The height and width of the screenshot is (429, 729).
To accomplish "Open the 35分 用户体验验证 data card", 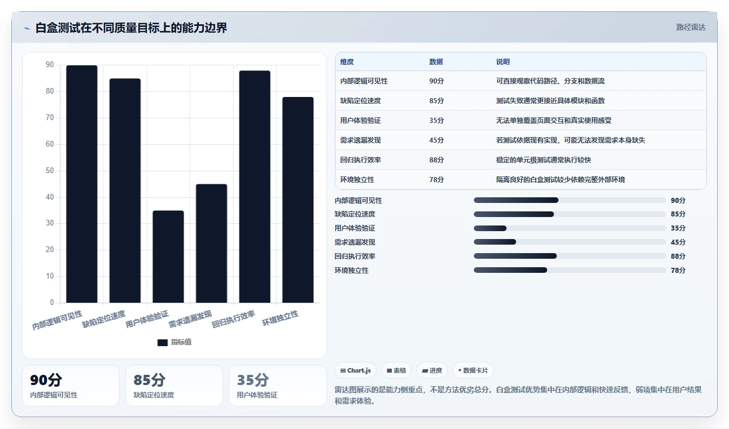I will (277, 386).
